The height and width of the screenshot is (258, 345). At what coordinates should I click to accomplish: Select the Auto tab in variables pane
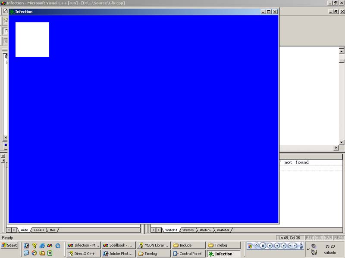(25, 230)
